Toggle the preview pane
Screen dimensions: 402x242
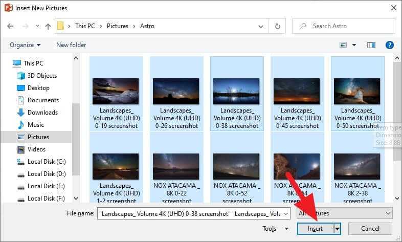coord(371,45)
